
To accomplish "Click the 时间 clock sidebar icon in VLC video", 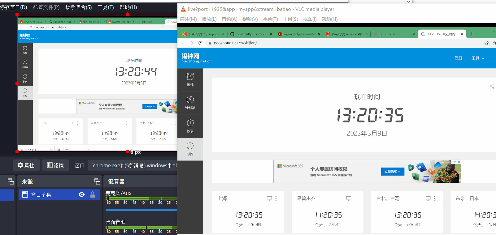I will click(x=190, y=149).
